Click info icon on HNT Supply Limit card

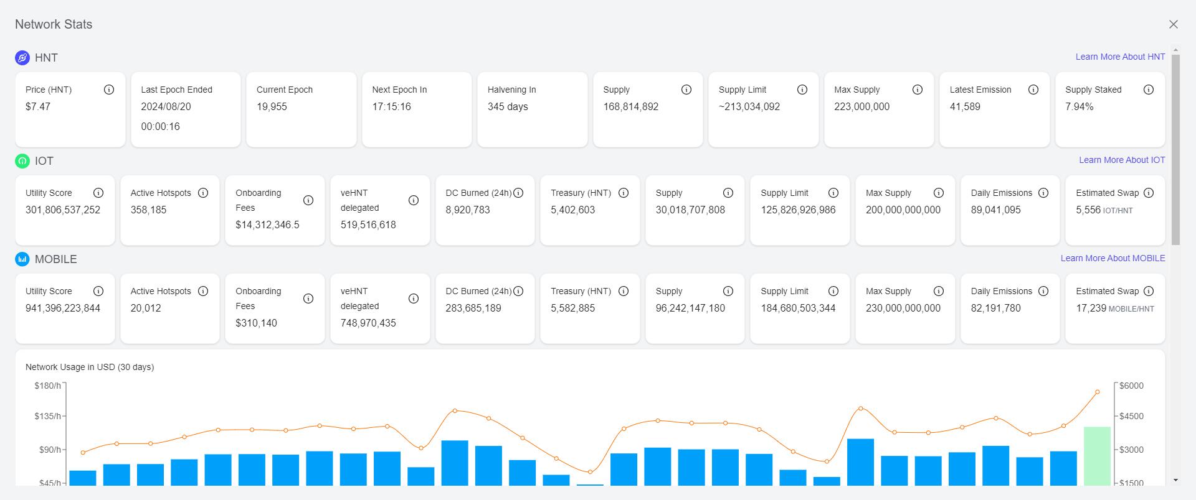pos(802,90)
